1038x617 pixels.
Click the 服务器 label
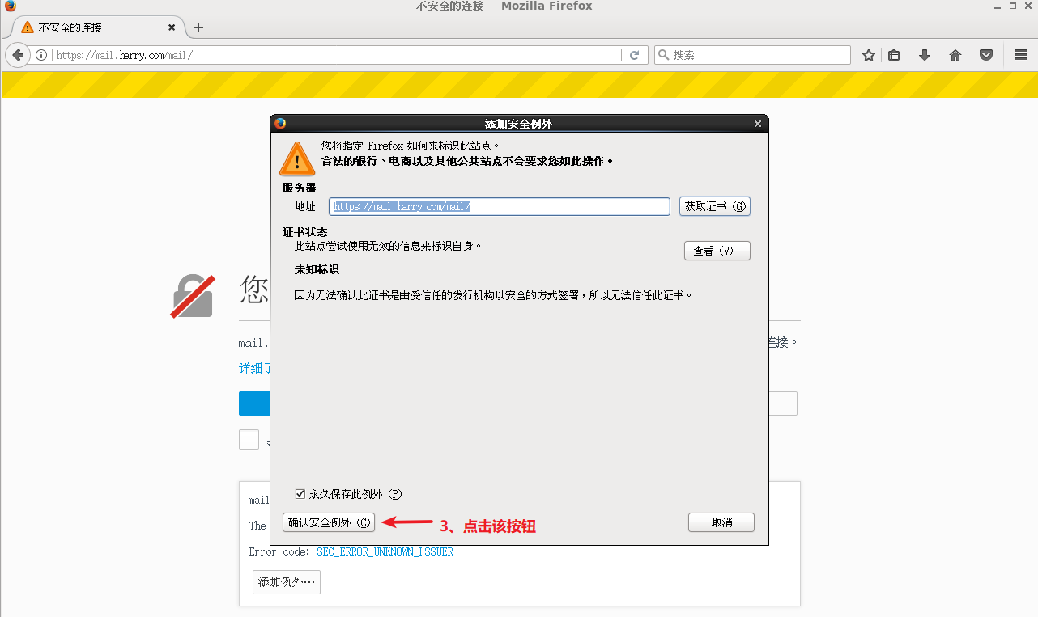[x=299, y=188]
